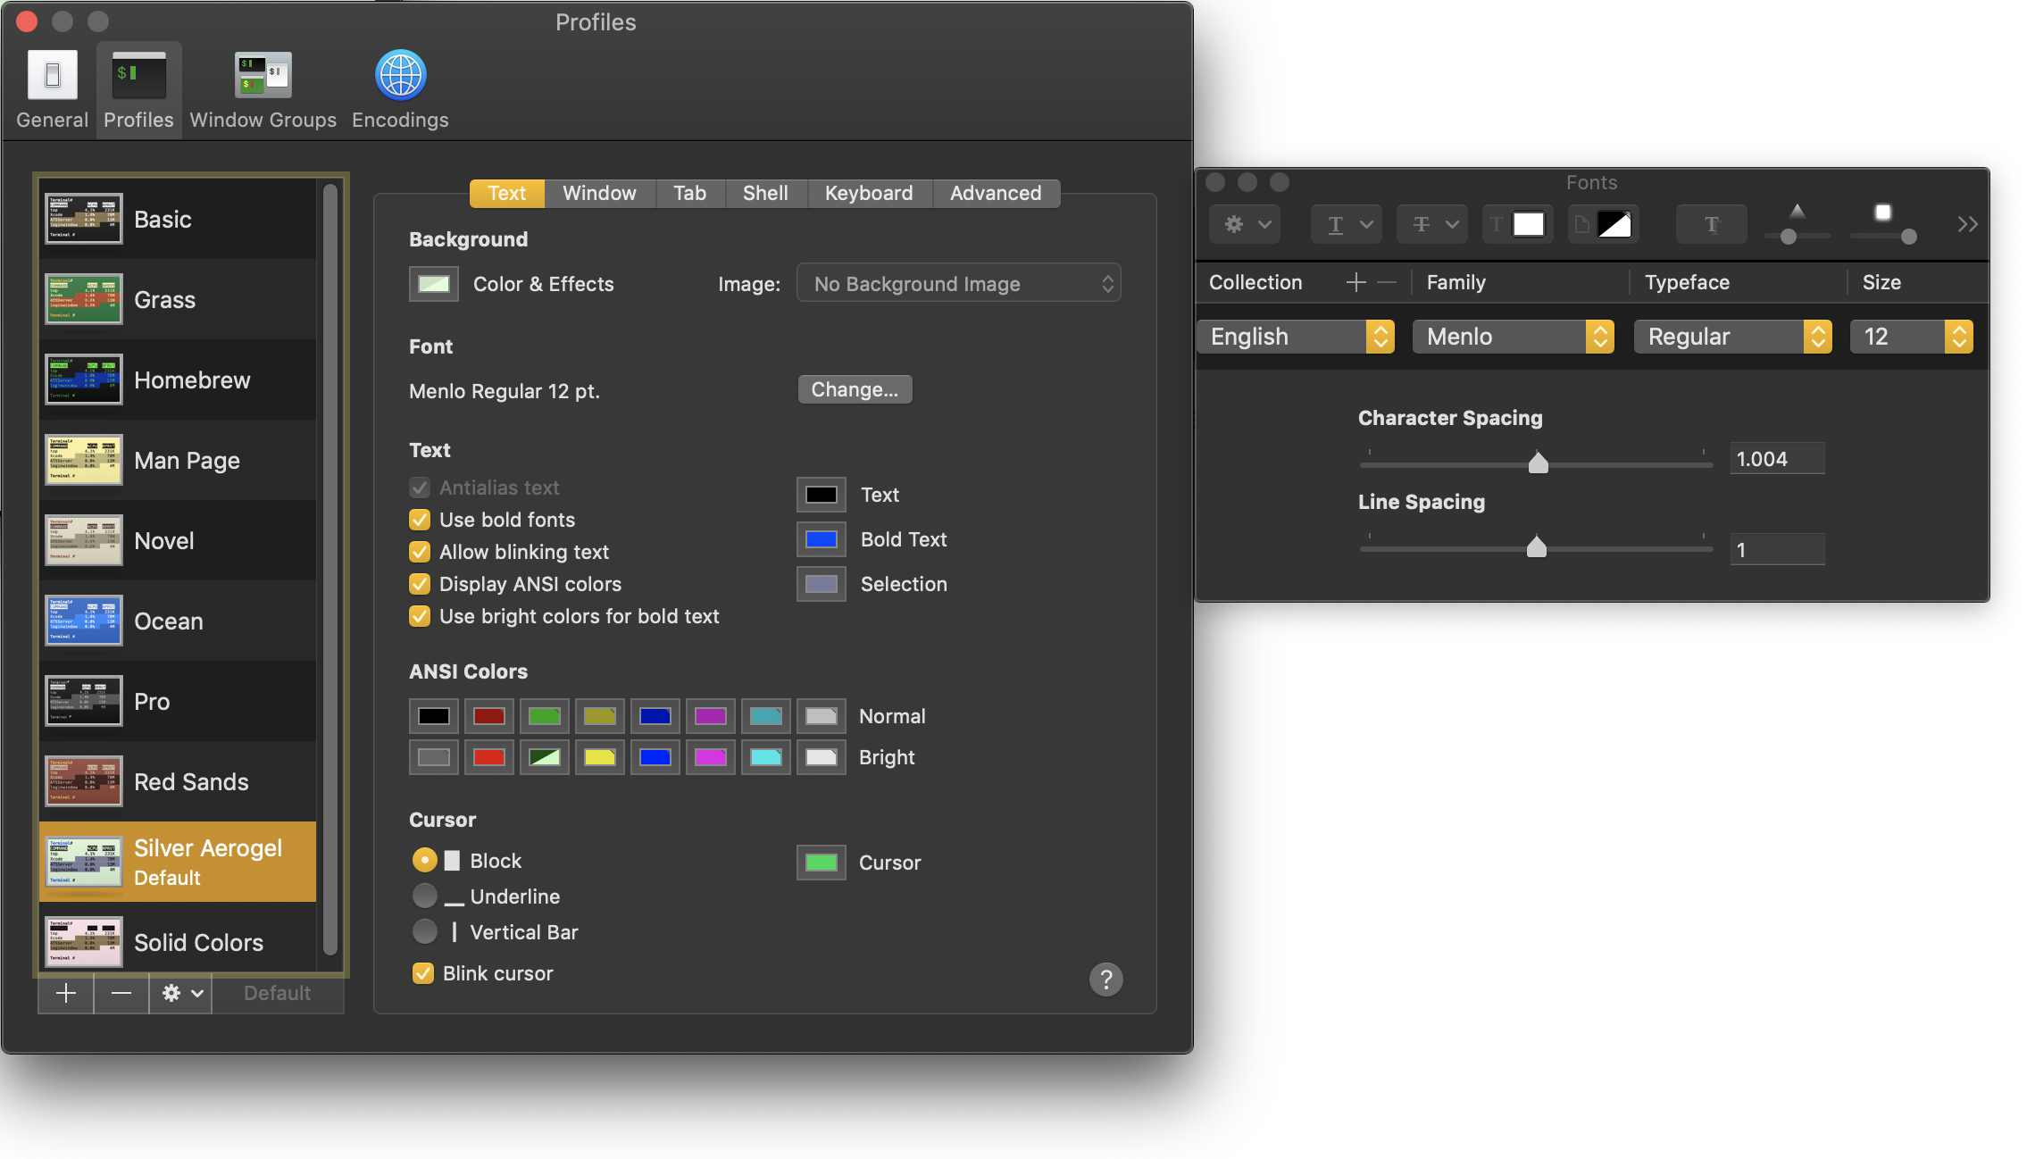Click the font Change... button
The height and width of the screenshot is (1159, 2027).
pos(855,389)
